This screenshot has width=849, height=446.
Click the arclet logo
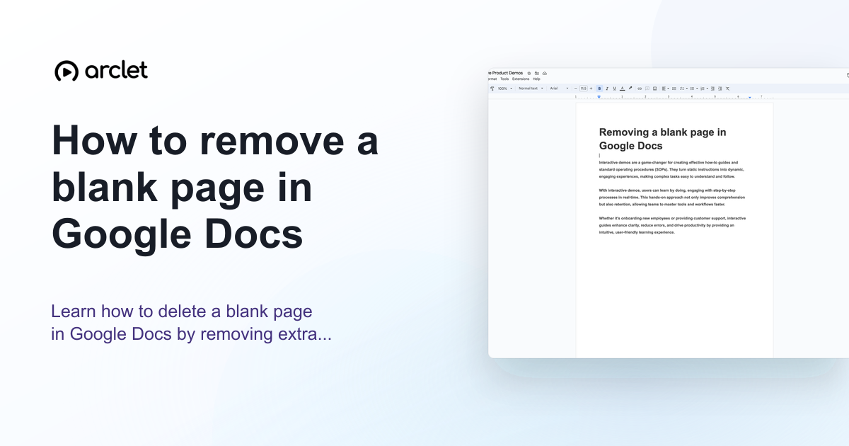pyautogui.click(x=101, y=71)
